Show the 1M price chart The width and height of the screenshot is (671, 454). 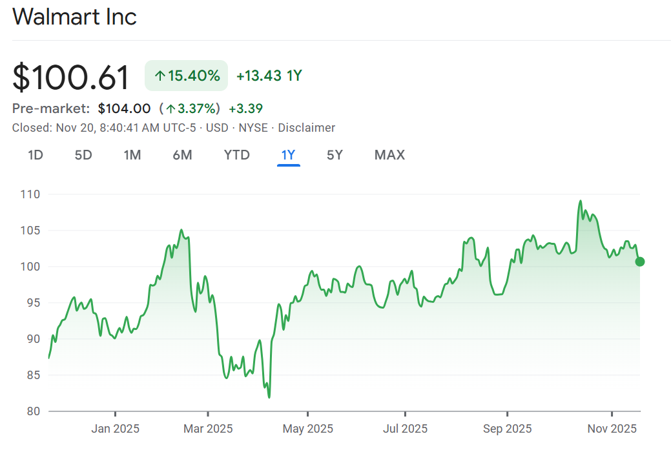[x=132, y=155]
